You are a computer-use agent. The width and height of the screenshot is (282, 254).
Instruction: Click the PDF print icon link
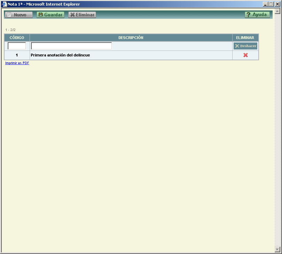tap(17, 63)
